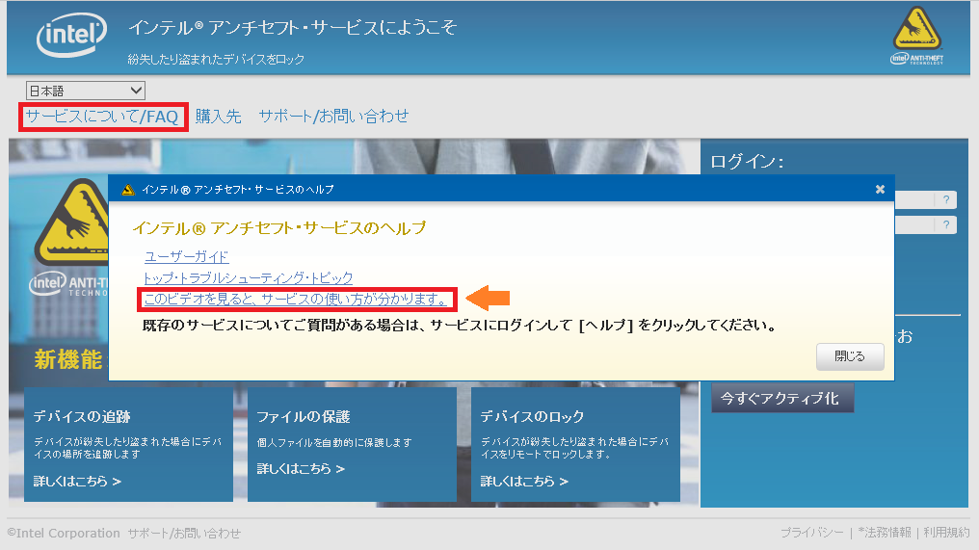
Task: Click the 新機能 banner text
Action: pyautogui.click(x=68, y=359)
